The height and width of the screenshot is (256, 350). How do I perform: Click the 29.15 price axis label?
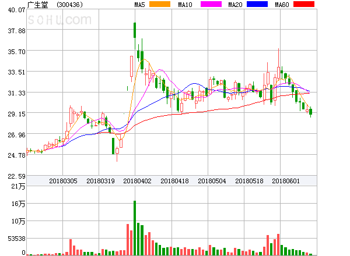[x=16, y=114]
